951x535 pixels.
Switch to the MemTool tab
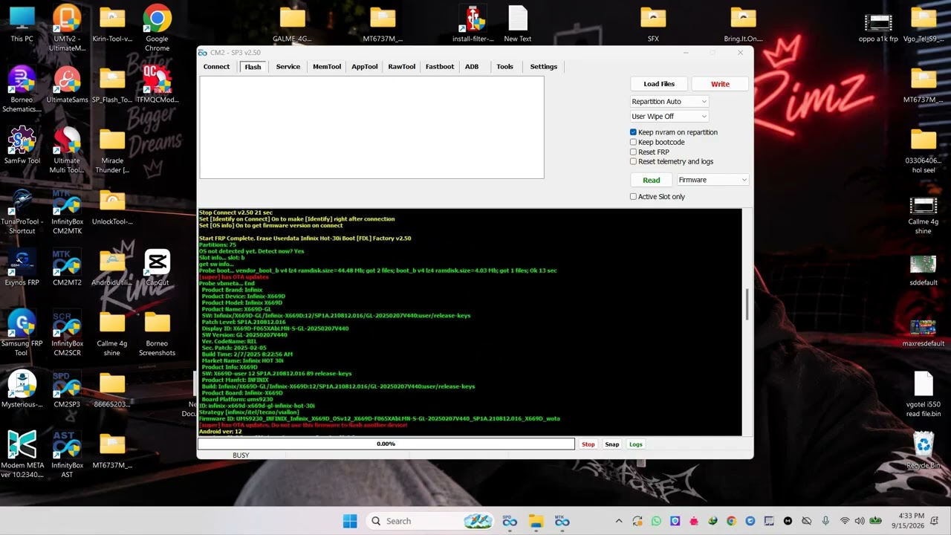pyautogui.click(x=327, y=67)
